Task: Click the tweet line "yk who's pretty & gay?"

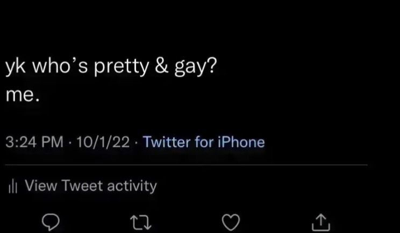Action: [111, 67]
